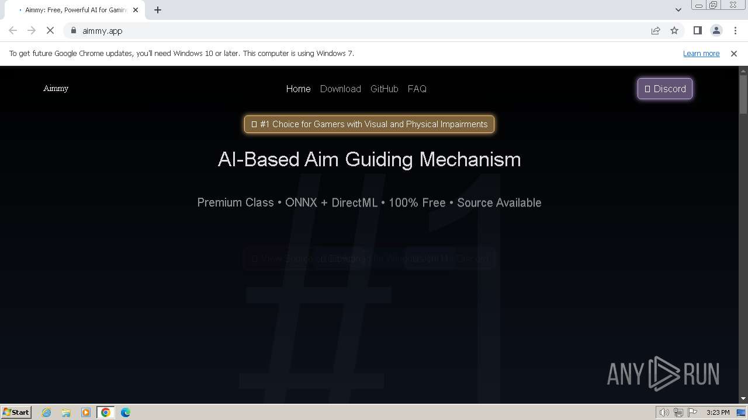Click the page scrollbar thumb

click(x=743, y=93)
